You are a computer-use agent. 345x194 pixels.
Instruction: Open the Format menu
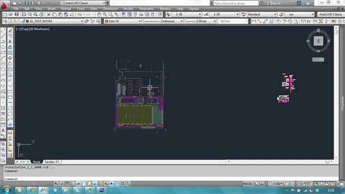(x=66, y=9)
